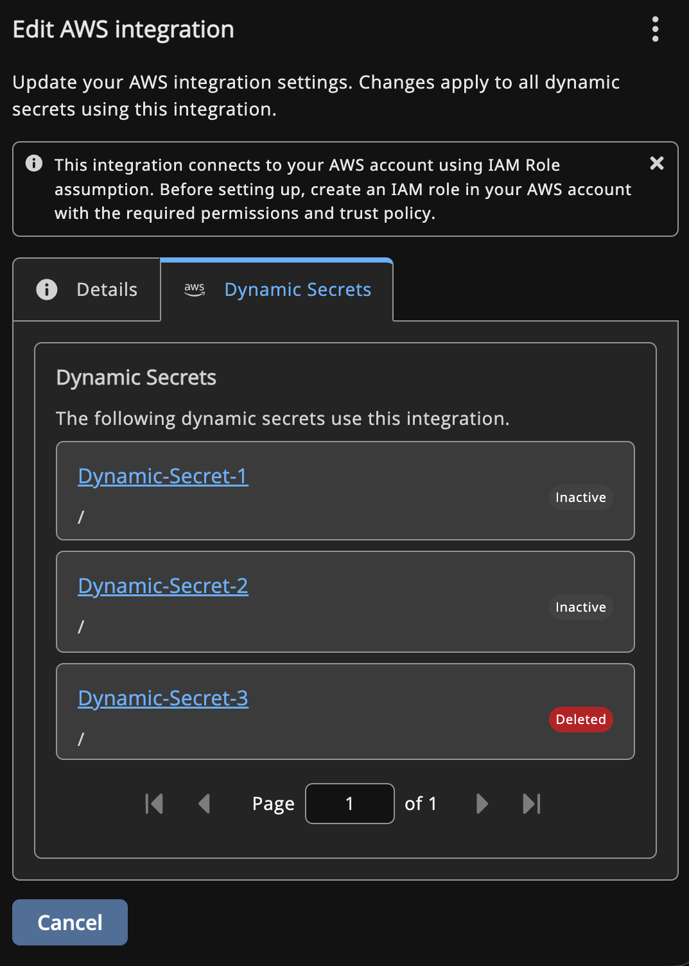689x966 pixels.
Task: Open the Dynamic-Secret-3 link
Action: click(163, 698)
